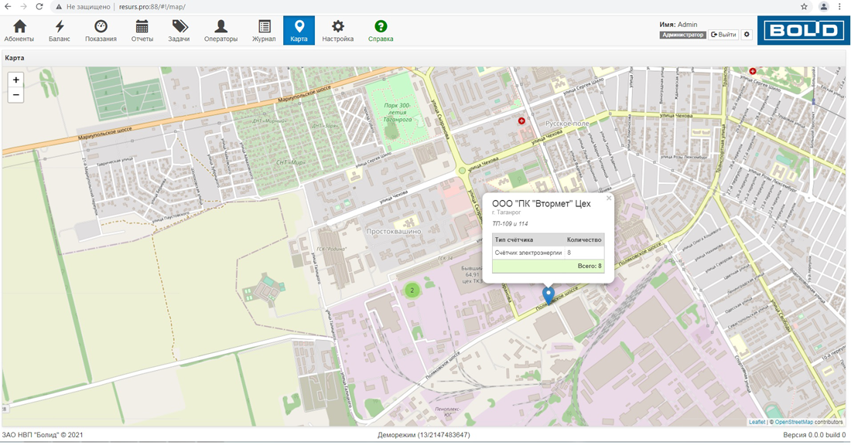
Task: Click the blue map marker pin
Action: pos(549,294)
